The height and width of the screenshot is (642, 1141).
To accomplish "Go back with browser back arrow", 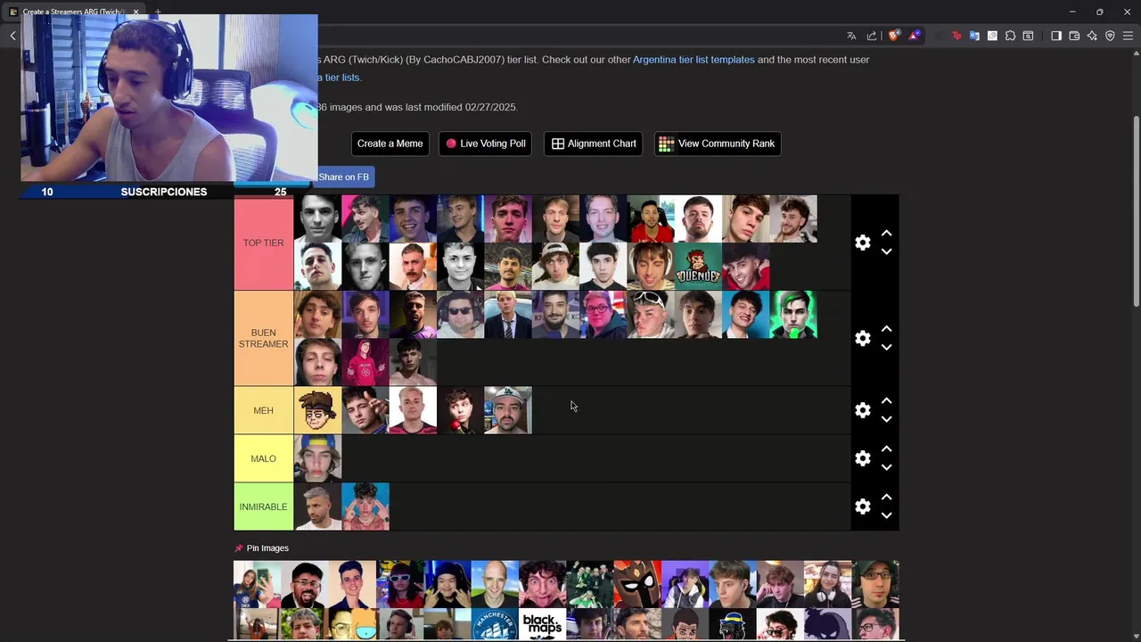I will [x=12, y=36].
